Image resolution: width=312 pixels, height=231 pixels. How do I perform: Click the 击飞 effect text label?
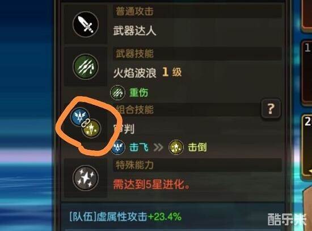(x=139, y=147)
